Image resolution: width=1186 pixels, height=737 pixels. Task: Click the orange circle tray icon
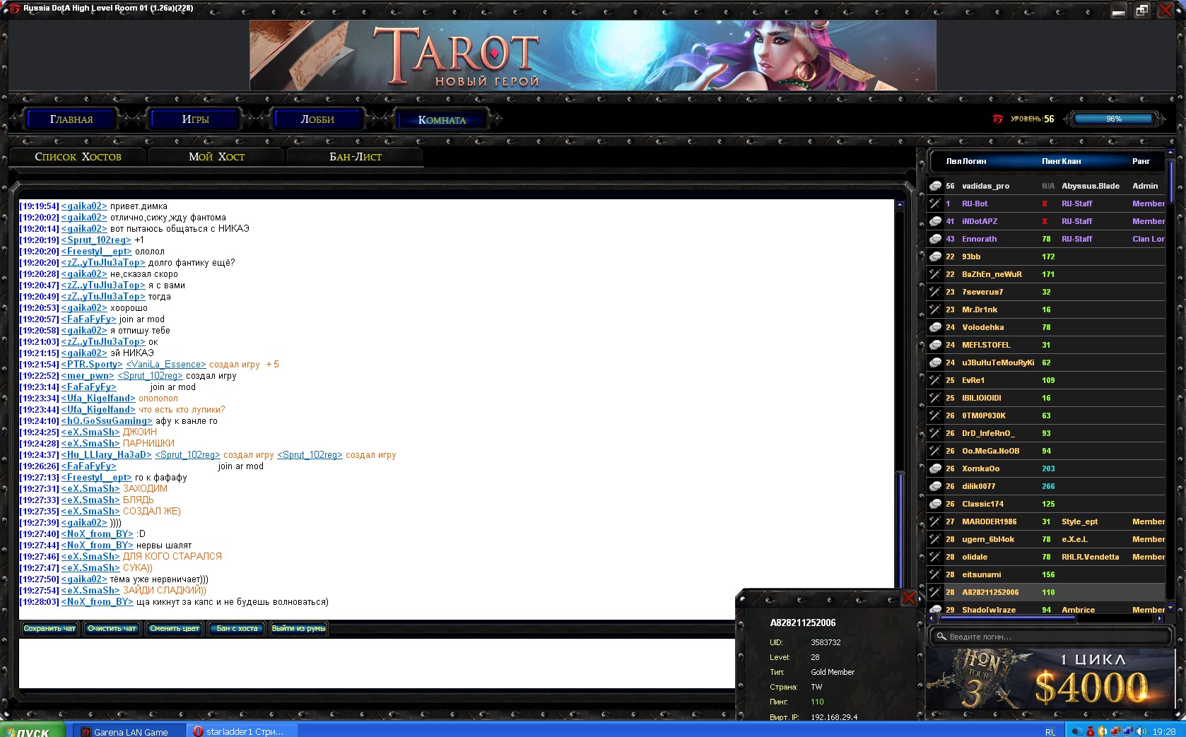point(1102,731)
